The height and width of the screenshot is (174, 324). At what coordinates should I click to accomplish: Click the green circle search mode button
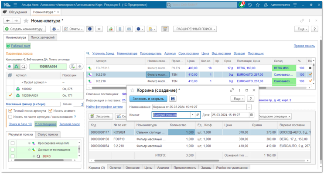(10, 67)
